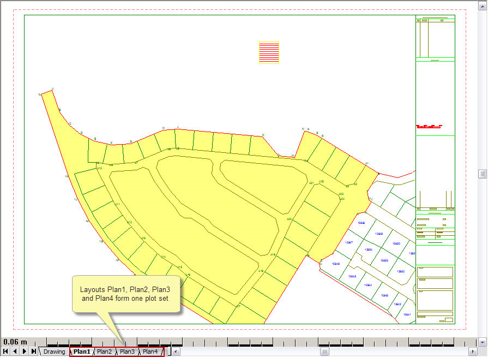Click the 0.06 m scale bar label
This screenshot has height=357, width=488.
[x=15, y=342]
